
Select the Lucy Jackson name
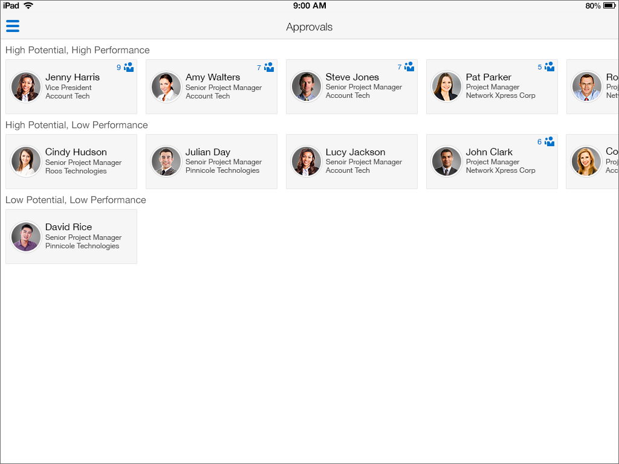[x=355, y=152]
